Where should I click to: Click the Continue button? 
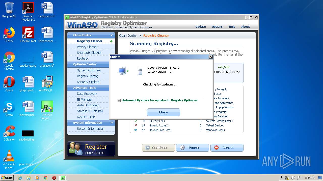158,148
